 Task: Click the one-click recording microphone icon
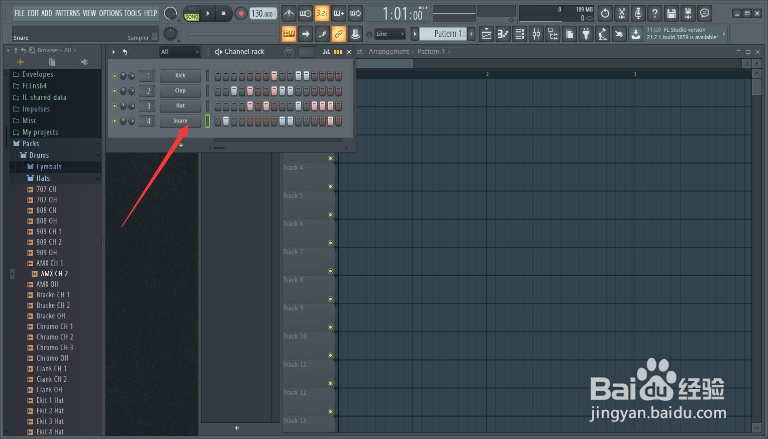[638, 13]
